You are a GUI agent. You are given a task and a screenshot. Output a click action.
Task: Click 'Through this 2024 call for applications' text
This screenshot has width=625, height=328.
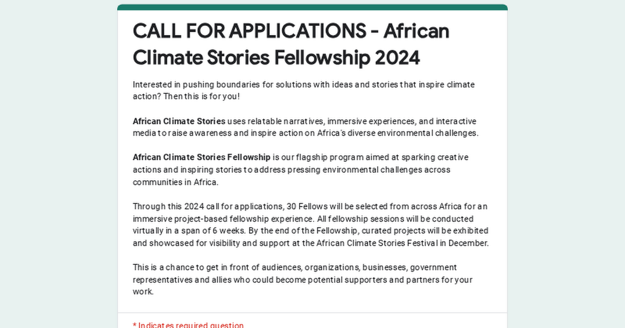[x=207, y=206]
